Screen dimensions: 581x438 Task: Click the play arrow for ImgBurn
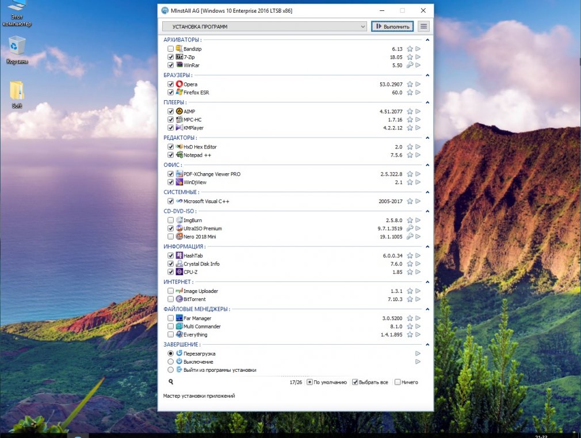tap(418, 220)
